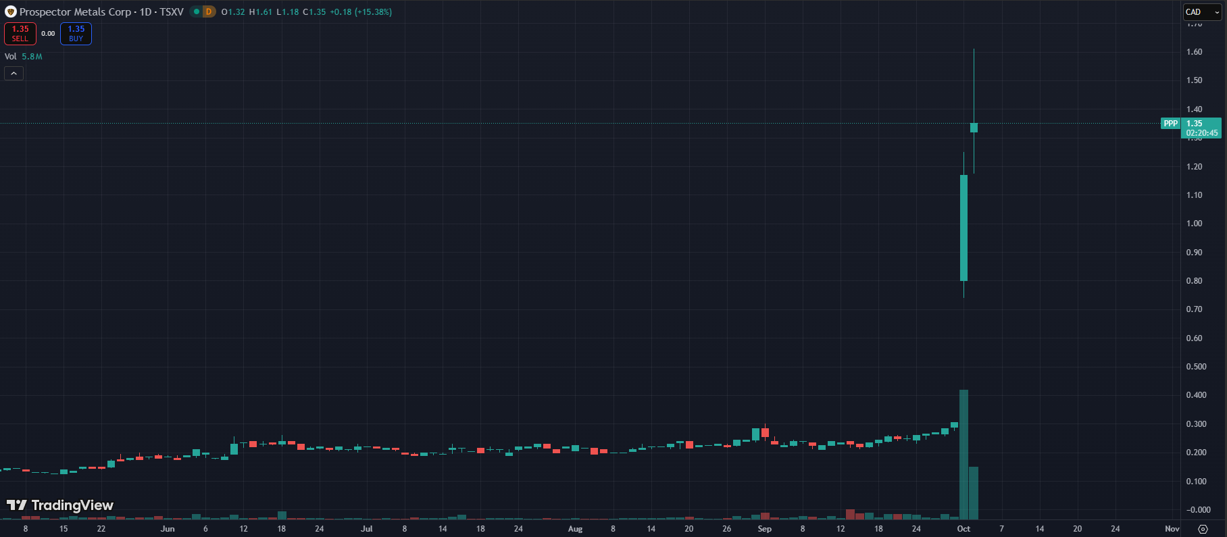Click the Sep label on time axis
Viewport: 1227px width, 537px height.
coord(764,529)
